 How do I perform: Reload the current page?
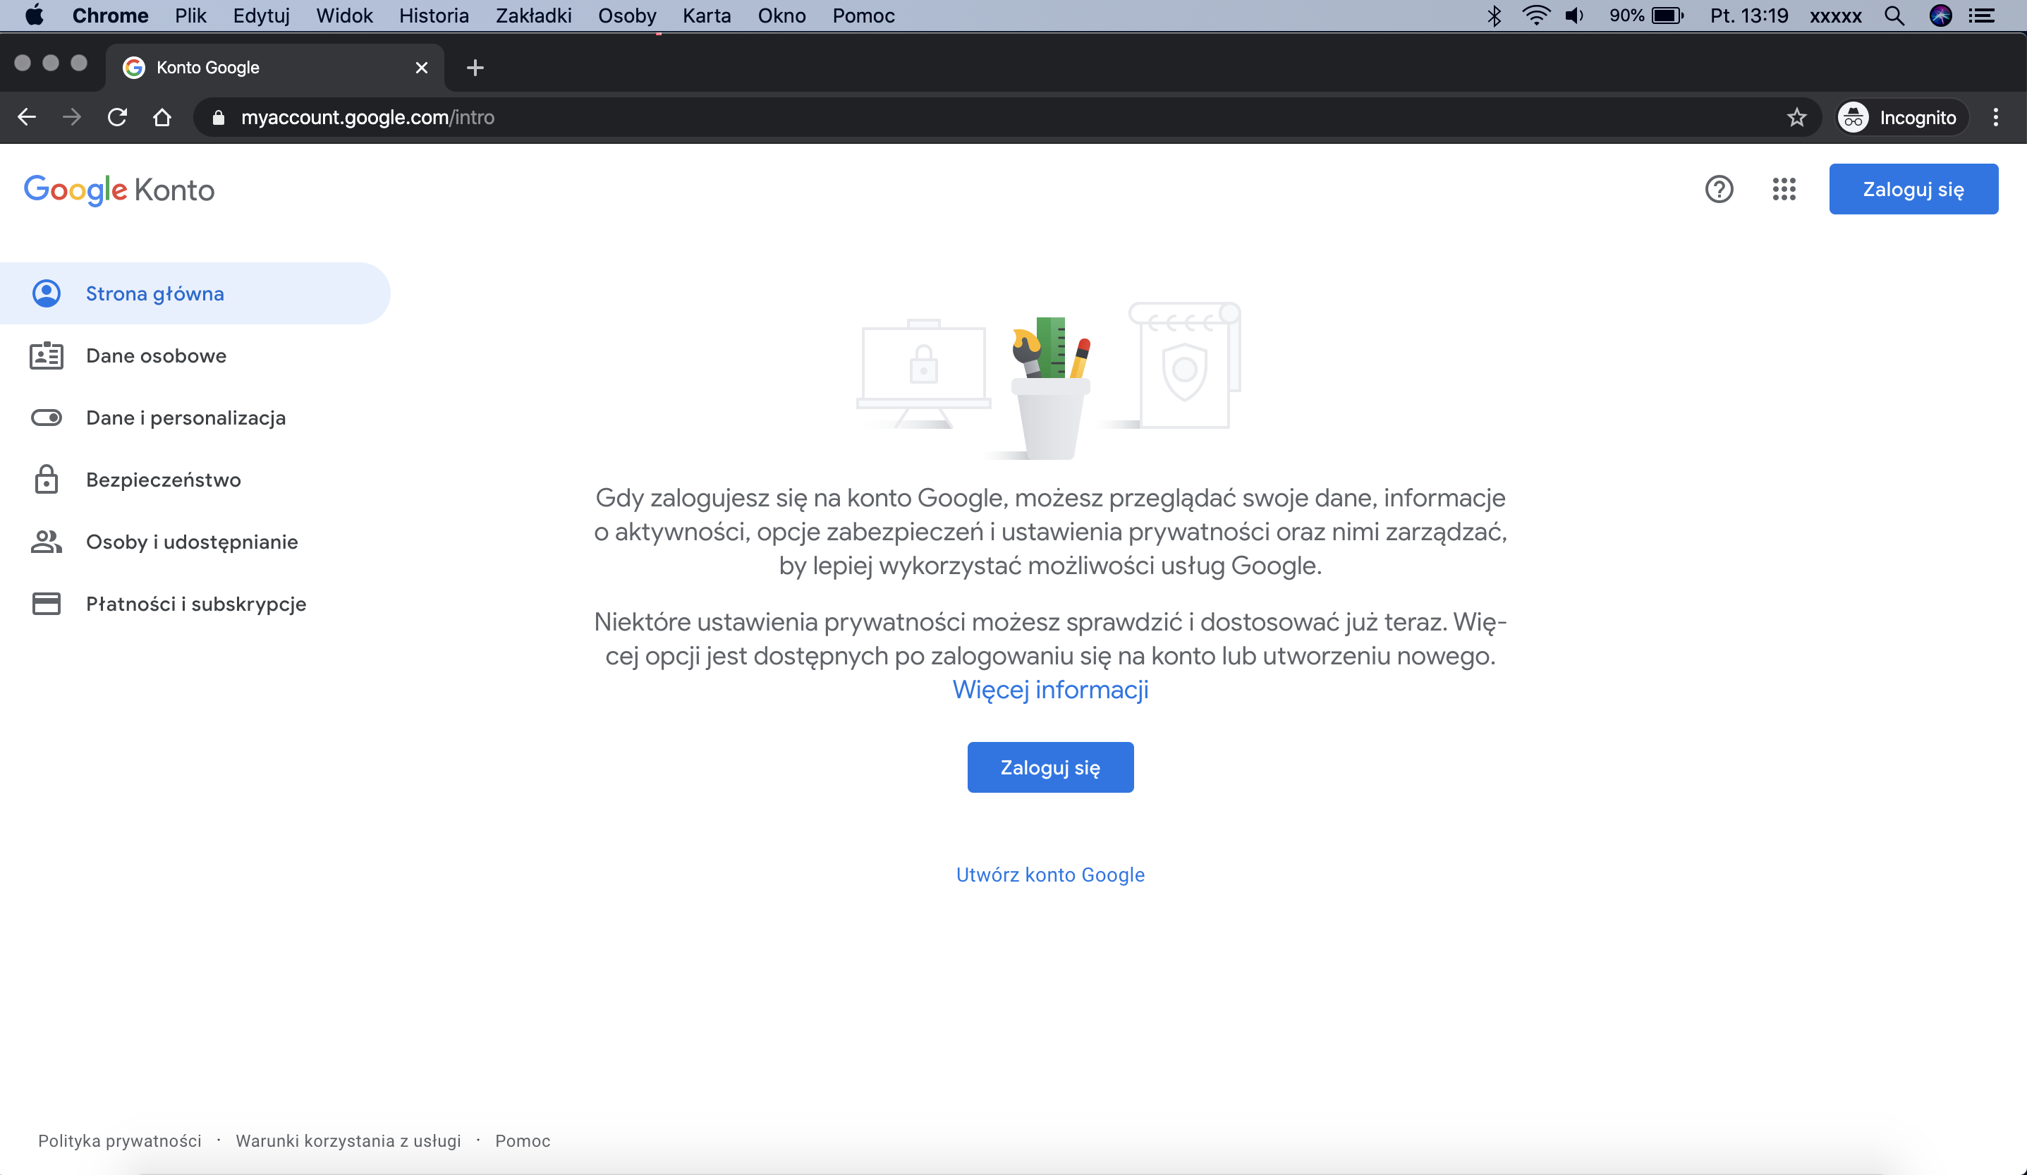118,117
